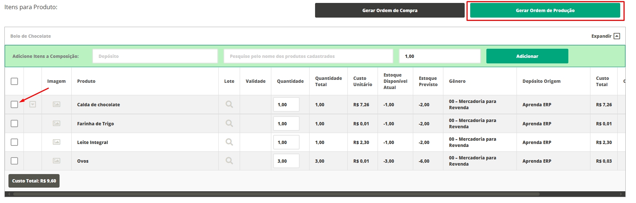Toggle the Expandir collapse icon
636x203 pixels.
click(617, 36)
